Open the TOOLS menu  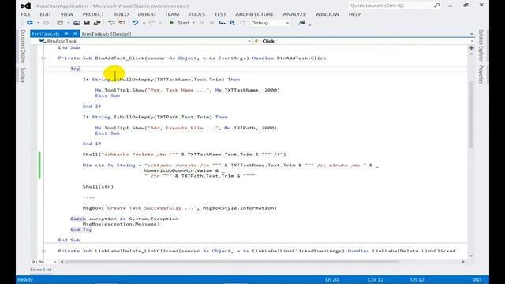[x=196, y=14]
